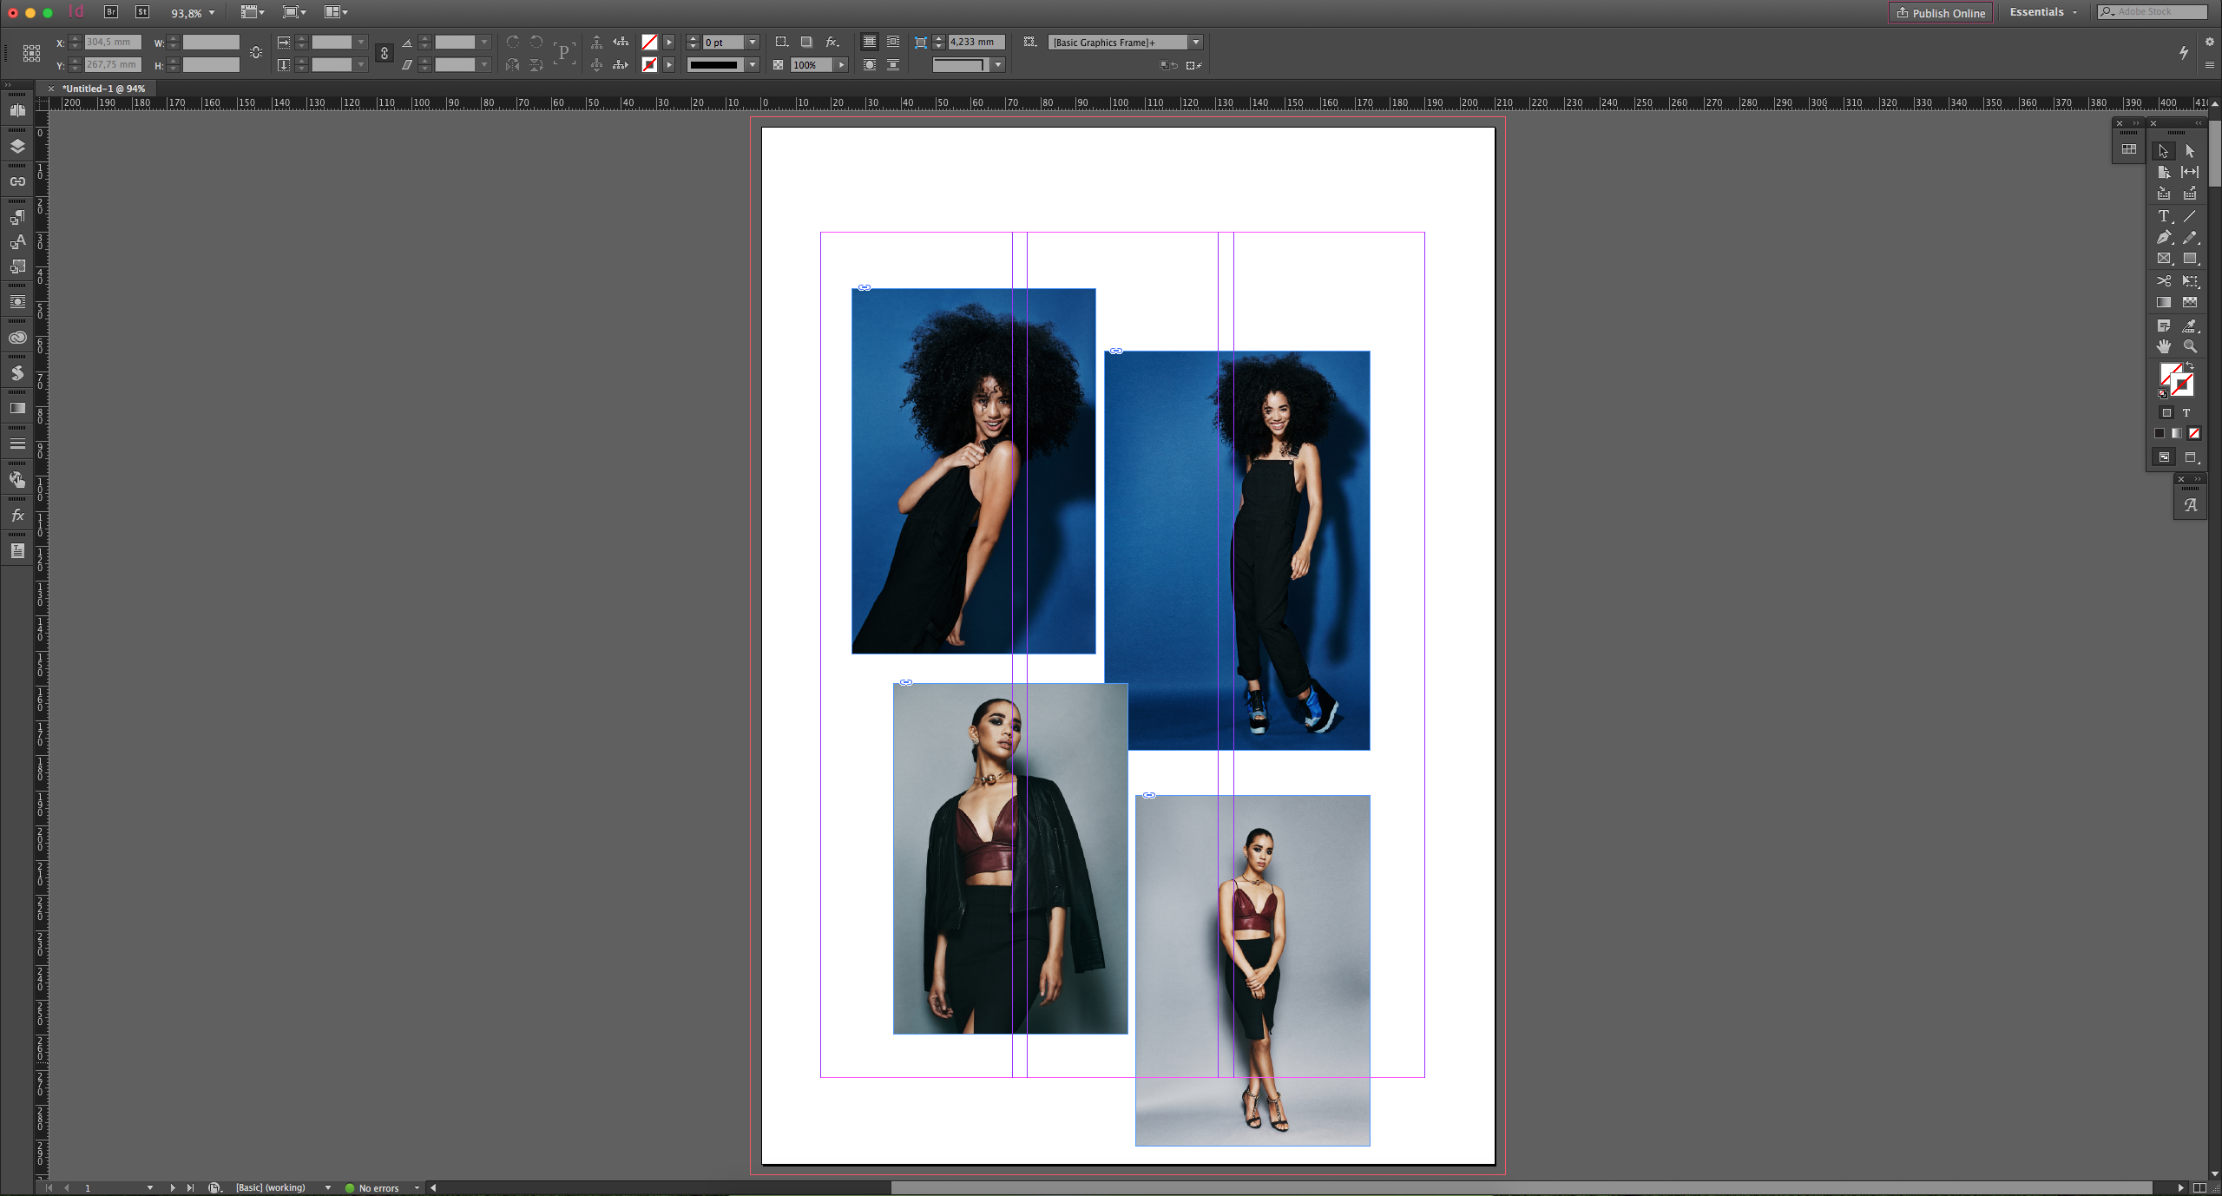Open the Layers panel icon
The width and height of the screenshot is (2222, 1196).
(17, 146)
